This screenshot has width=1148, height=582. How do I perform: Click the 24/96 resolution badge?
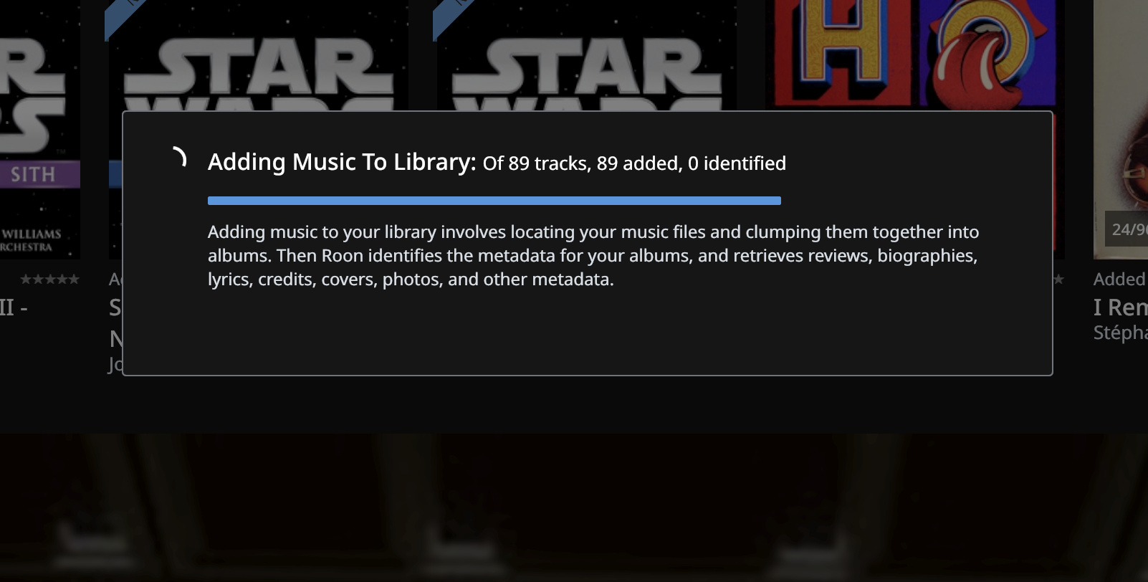[x=1127, y=229]
